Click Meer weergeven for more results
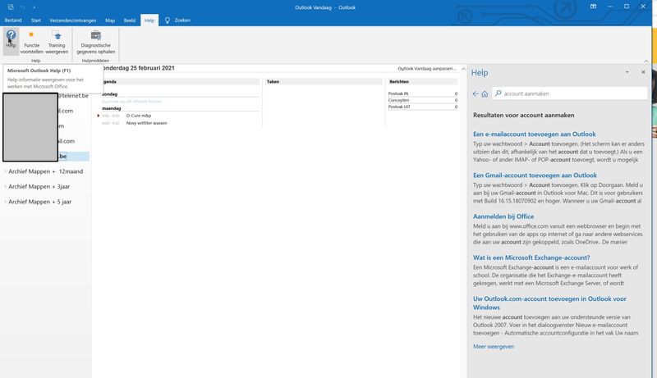Viewport: 657px width, 378px height. [x=494, y=347]
